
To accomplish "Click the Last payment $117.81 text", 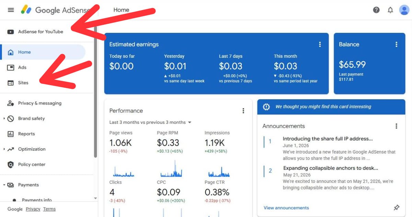I will coord(351,77).
